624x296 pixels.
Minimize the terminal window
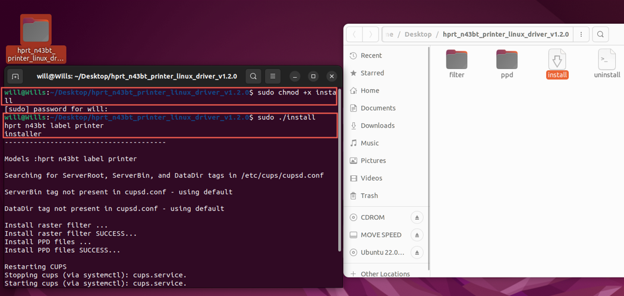point(295,76)
